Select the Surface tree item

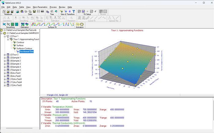pos(20,45)
